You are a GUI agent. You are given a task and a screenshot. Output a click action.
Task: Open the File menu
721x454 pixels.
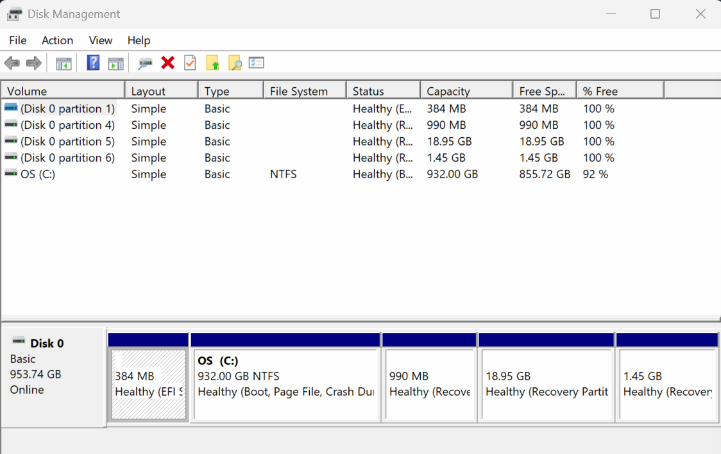pyautogui.click(x=18, y=40)
